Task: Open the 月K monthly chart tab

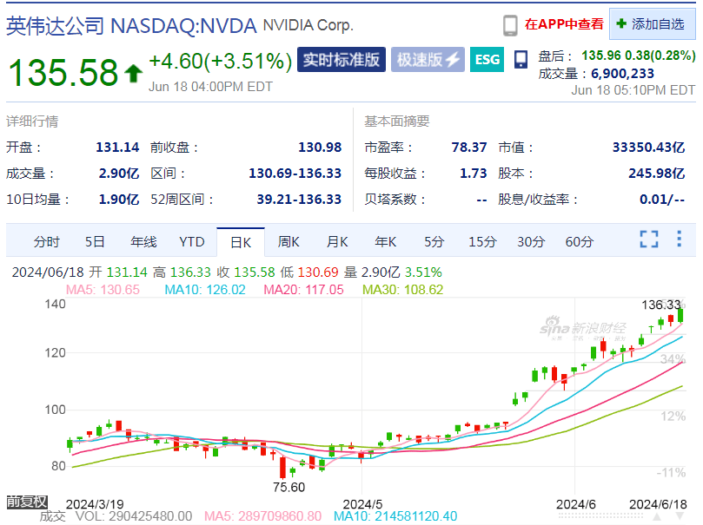Action: point(337,242)
